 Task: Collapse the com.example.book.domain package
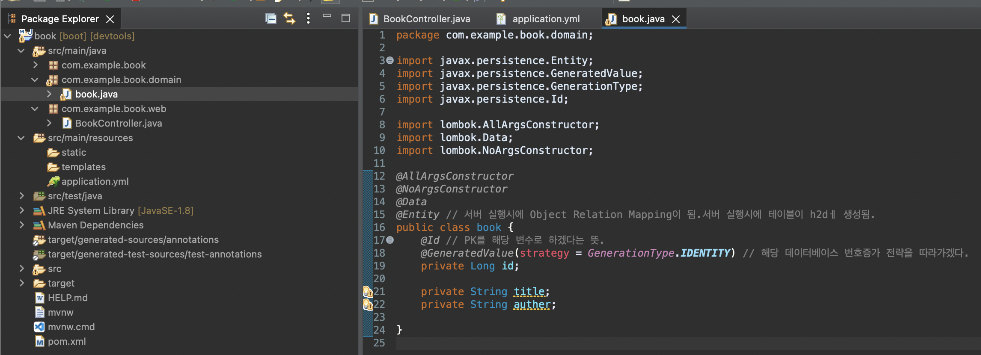35,80
